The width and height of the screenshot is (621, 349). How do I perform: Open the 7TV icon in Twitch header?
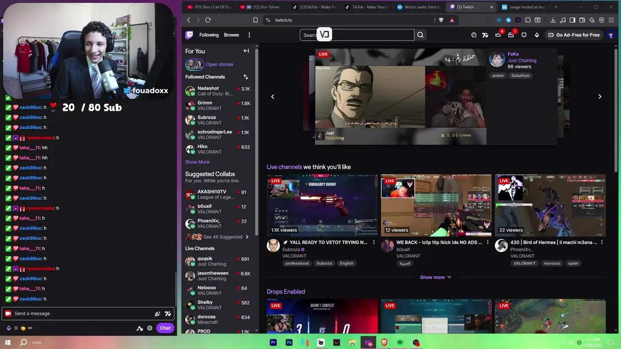485,35
